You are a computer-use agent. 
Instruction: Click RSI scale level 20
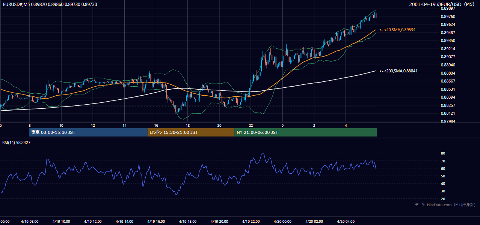coord(443,199)
